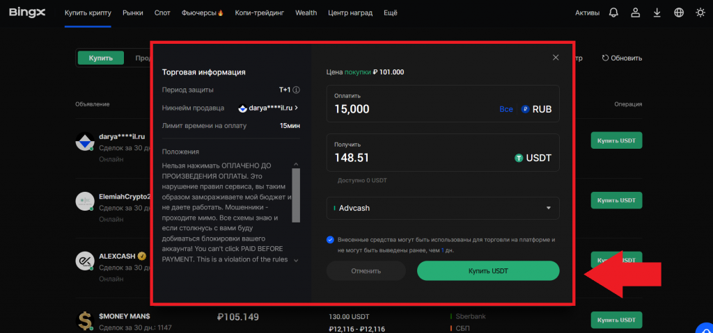Click the info icon next to T+1

[x=297, y=90]
